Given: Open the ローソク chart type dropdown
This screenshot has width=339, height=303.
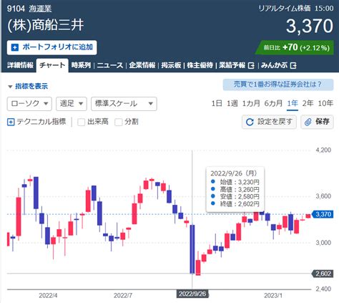Looking at the screenshot, I should (x=29, y=104).
